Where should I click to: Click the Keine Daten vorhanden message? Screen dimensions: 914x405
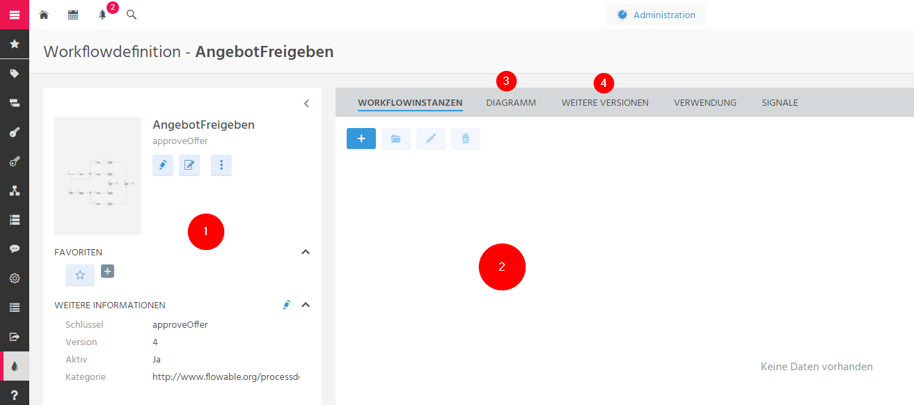(817, 366)
